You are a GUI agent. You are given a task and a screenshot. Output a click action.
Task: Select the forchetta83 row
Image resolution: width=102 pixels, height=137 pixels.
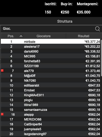tap(51, 61)
